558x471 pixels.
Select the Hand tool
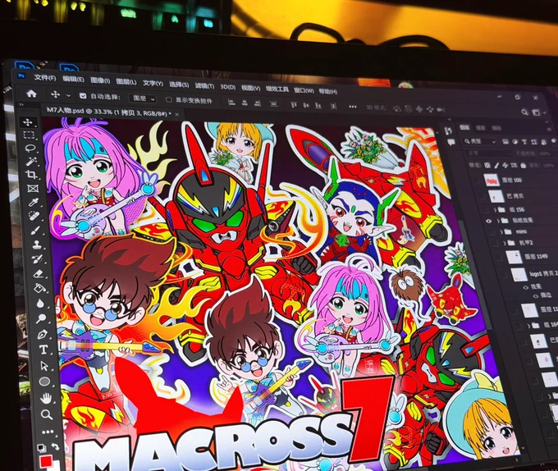46,398
